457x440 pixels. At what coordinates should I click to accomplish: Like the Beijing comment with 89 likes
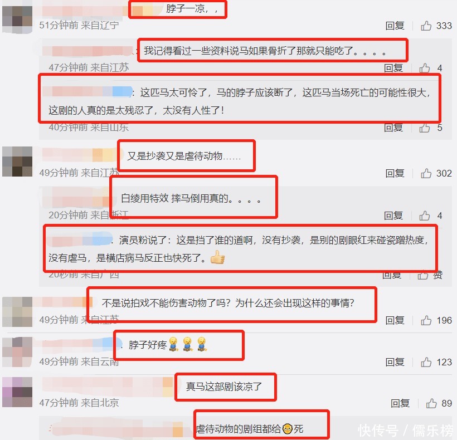point(431,403)
